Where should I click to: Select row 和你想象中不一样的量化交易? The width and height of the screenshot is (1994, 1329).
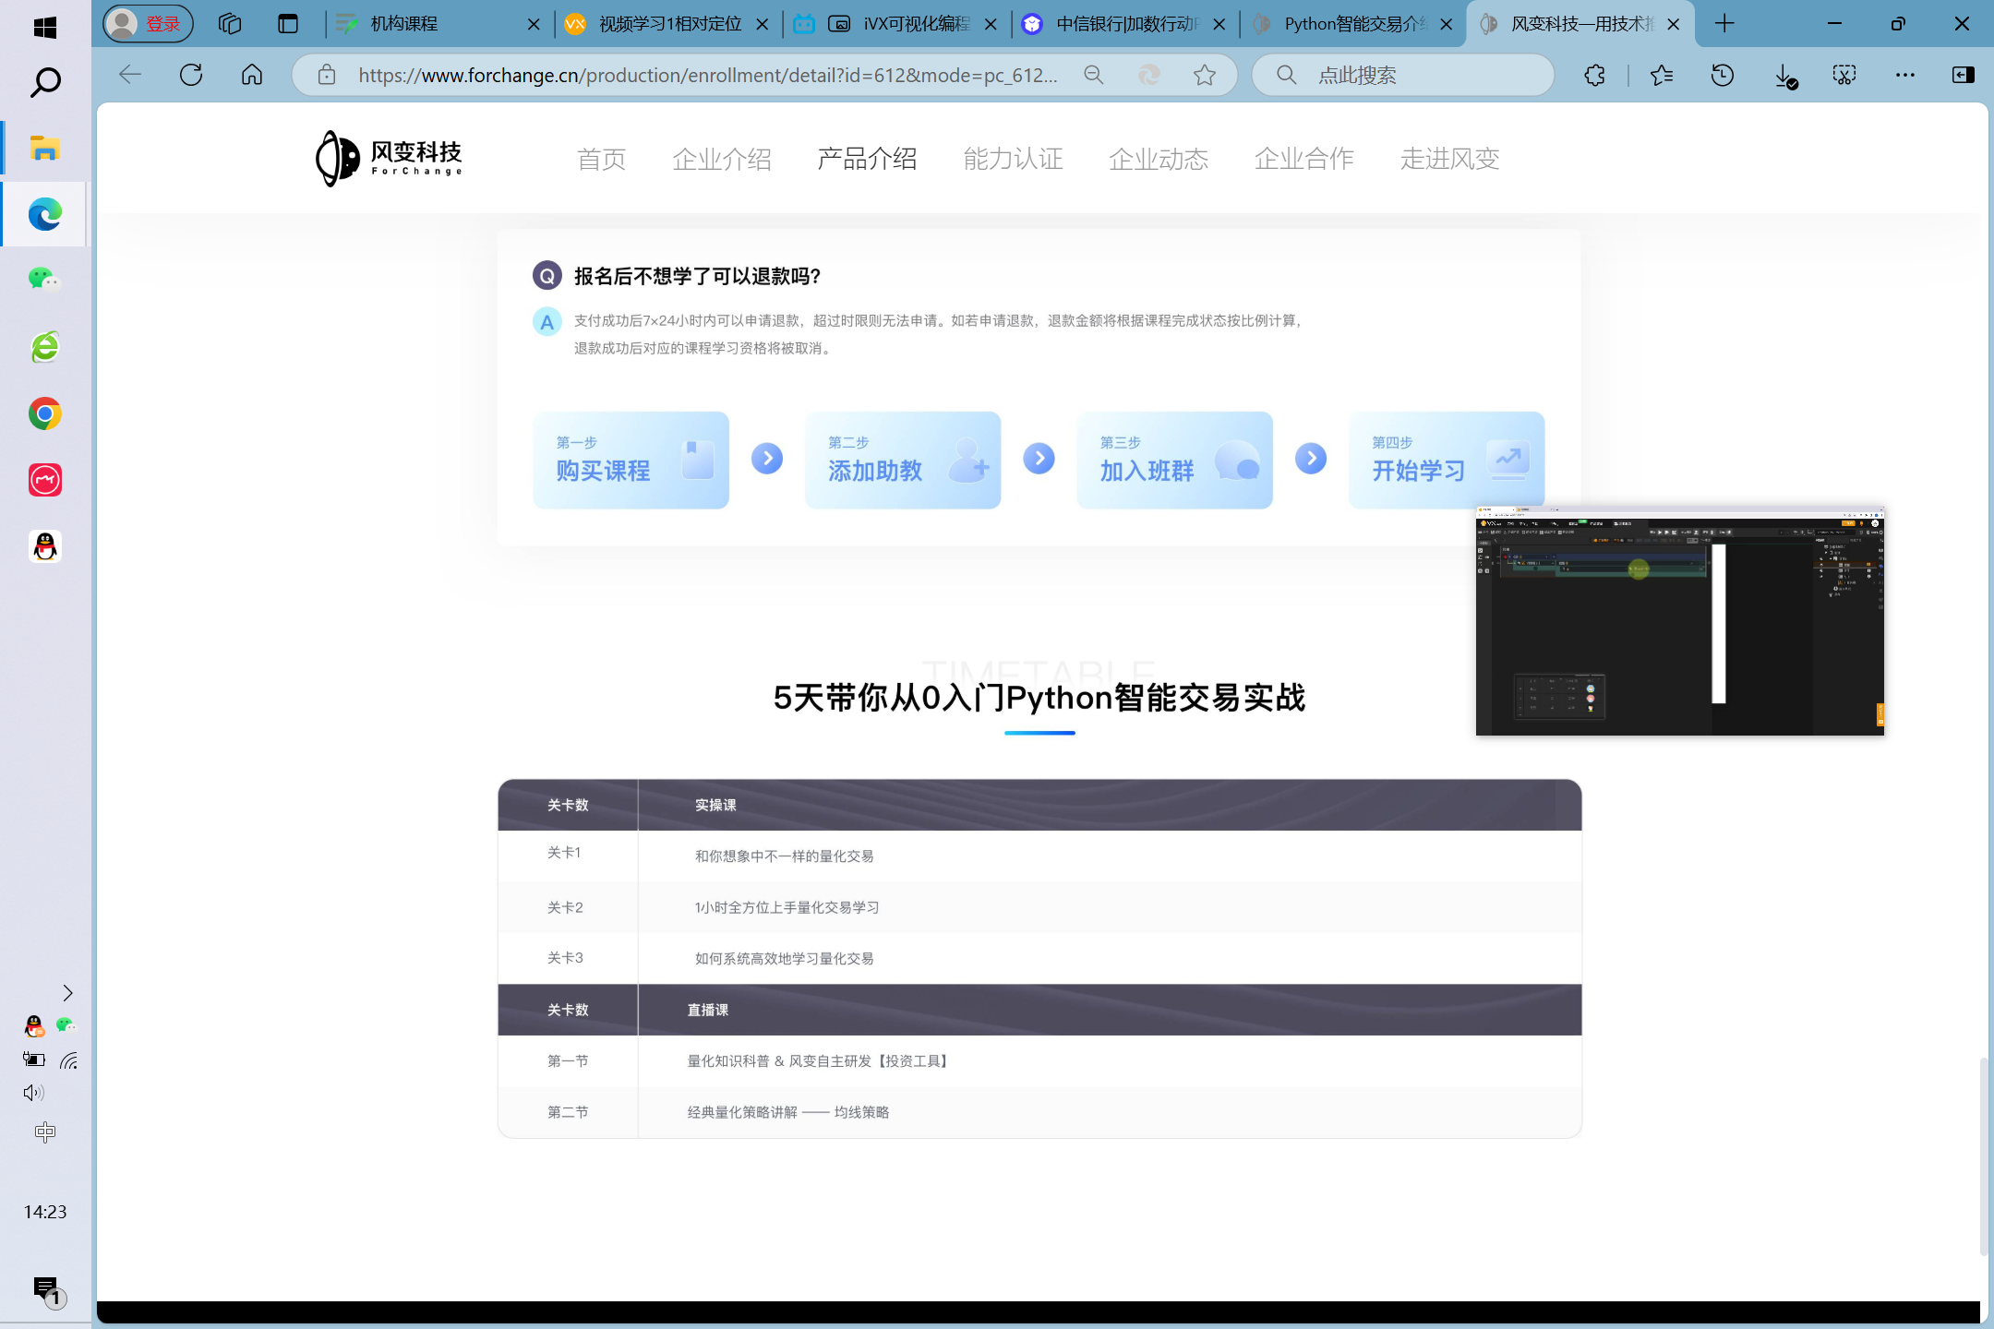click(x=1039, y=856)
